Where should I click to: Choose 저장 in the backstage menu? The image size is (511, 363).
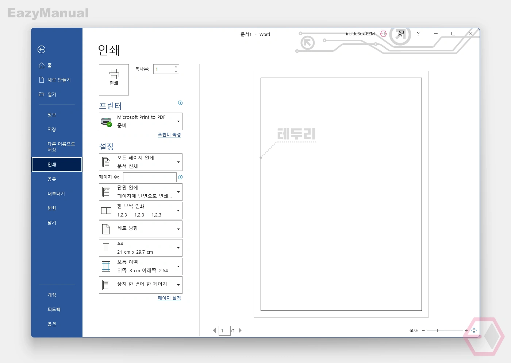57,129
